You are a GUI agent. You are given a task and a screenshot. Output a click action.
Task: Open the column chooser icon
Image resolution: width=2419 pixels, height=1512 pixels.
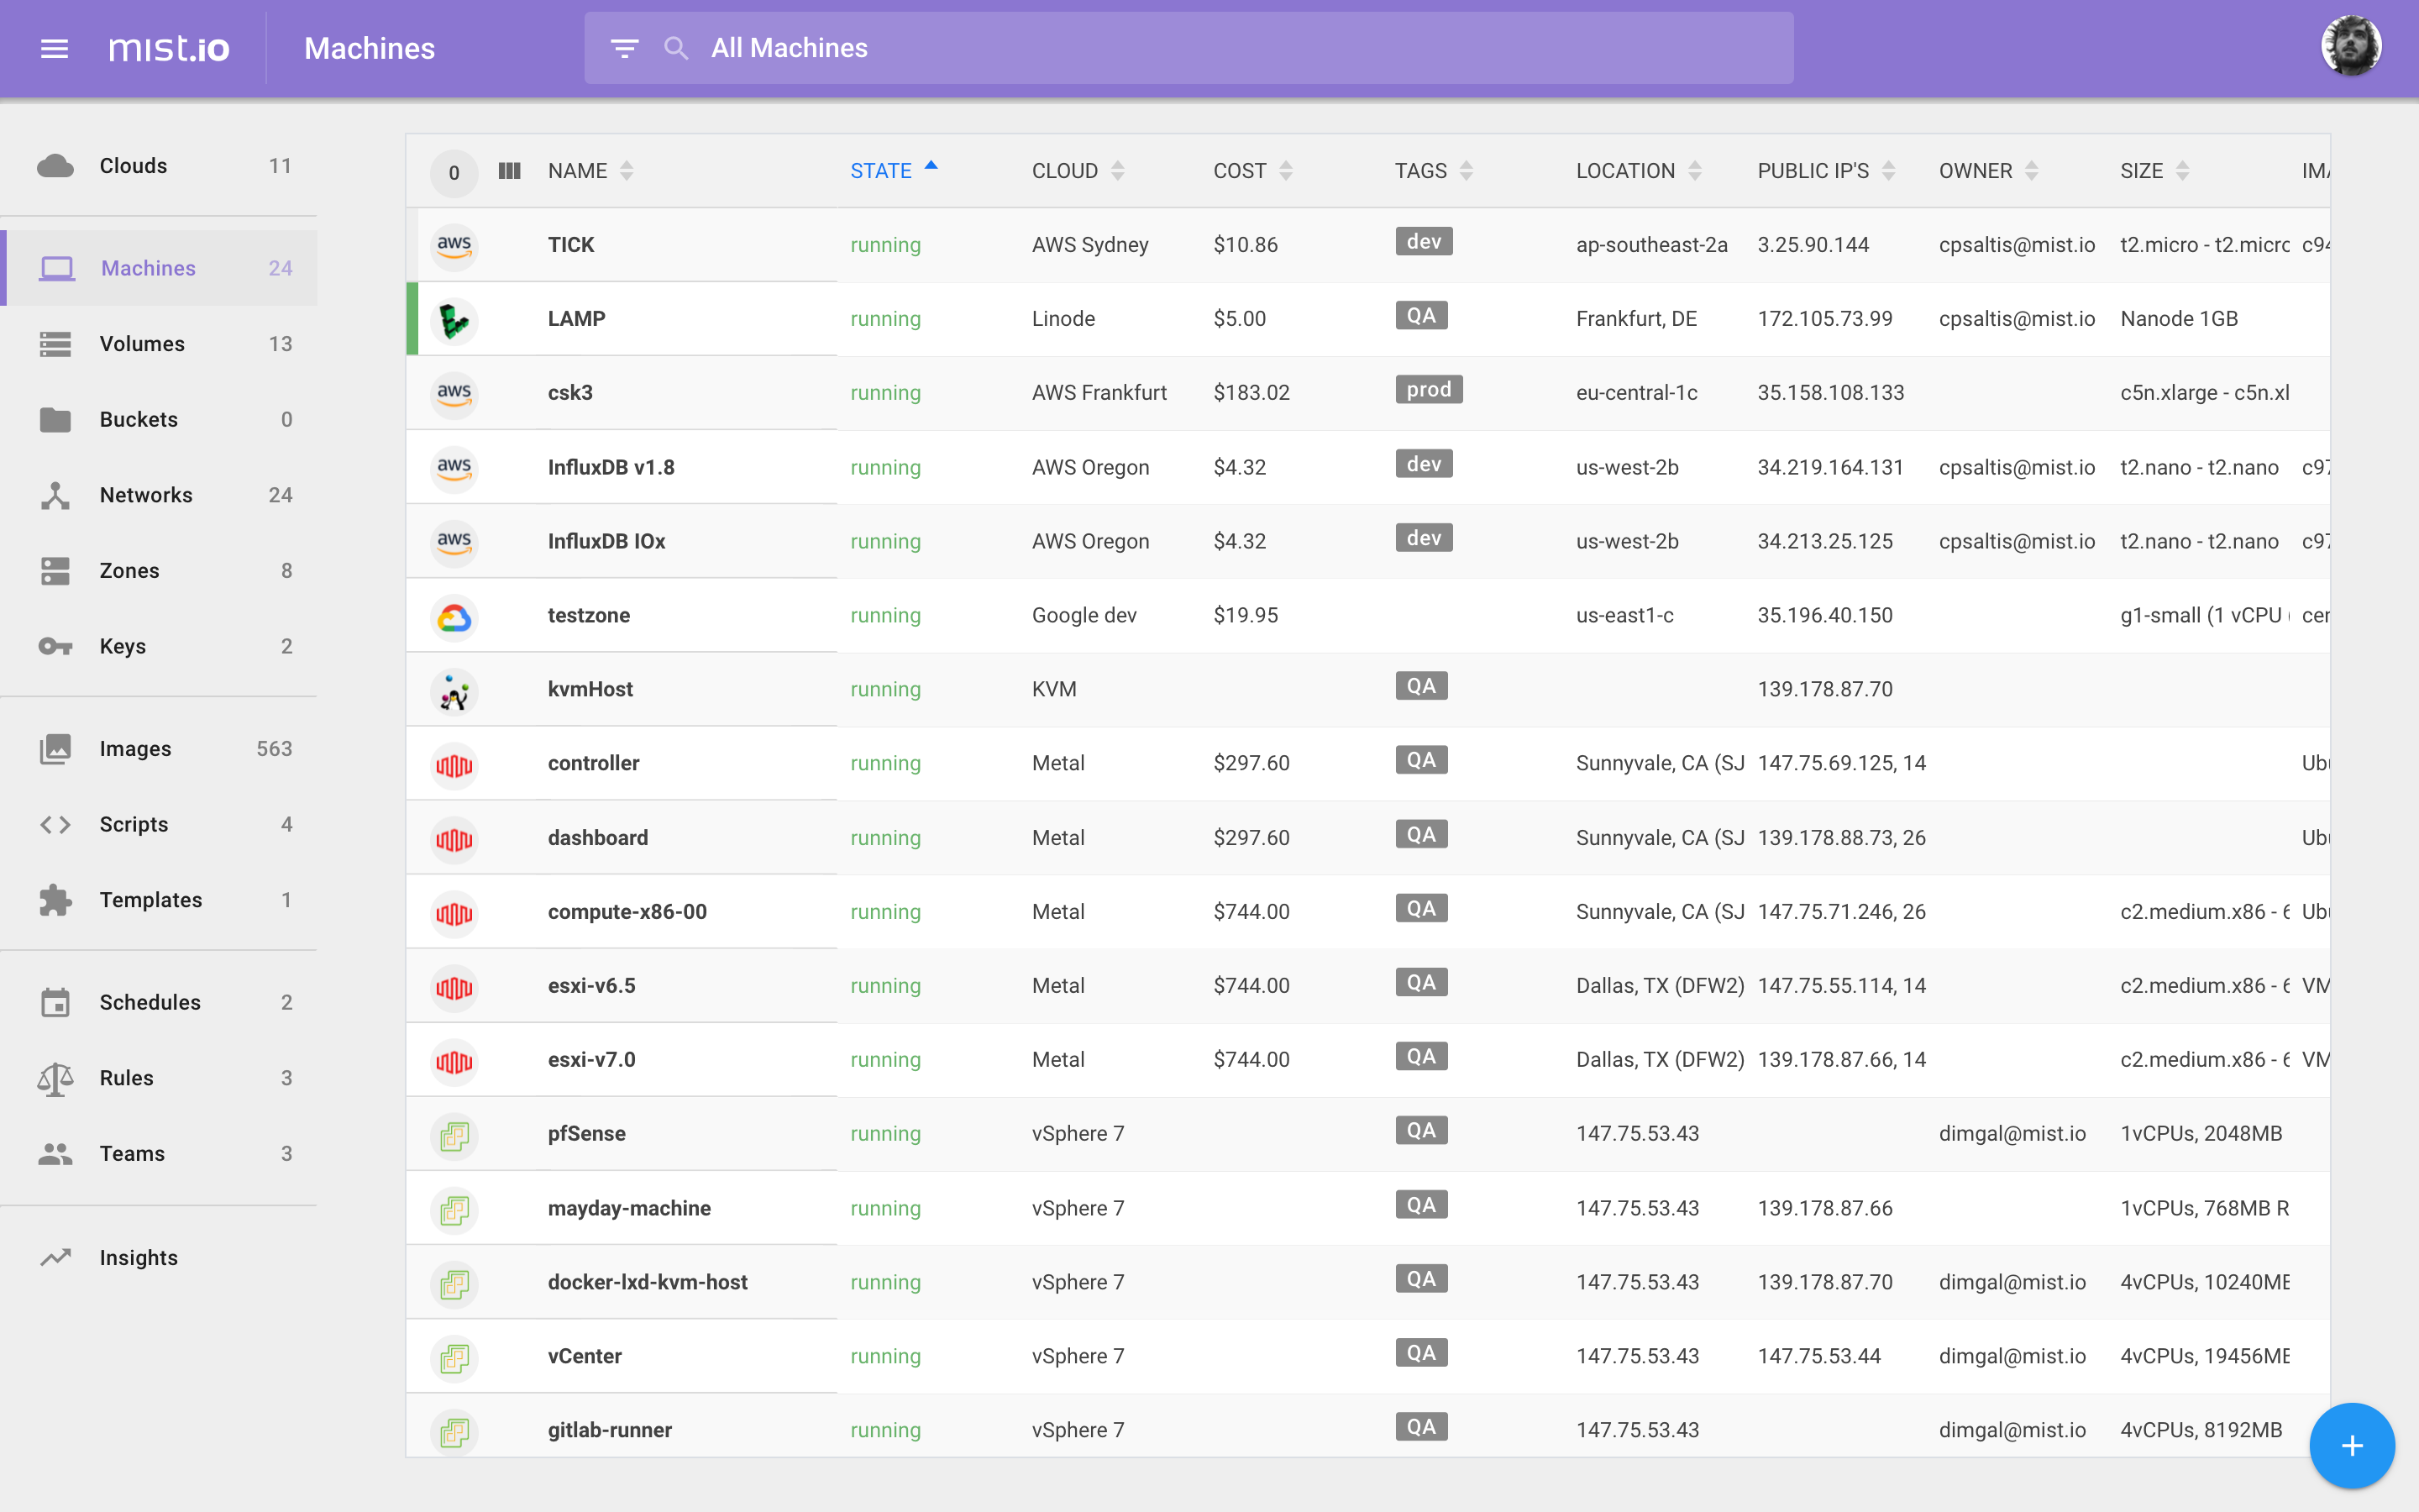tap(510, 171)
